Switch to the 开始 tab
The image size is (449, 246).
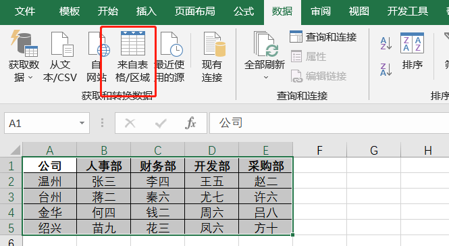[x=107, y=11]
